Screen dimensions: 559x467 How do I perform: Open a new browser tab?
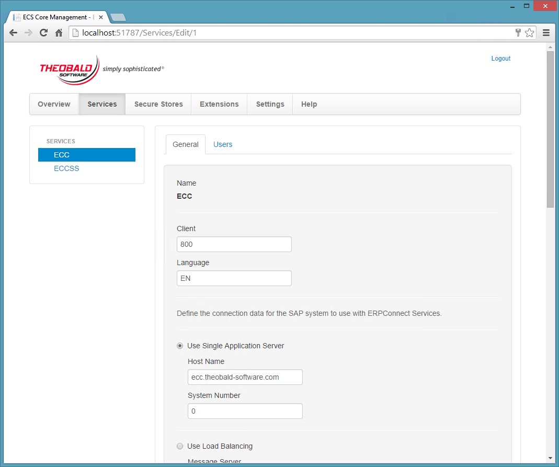[x=118, y=17]
